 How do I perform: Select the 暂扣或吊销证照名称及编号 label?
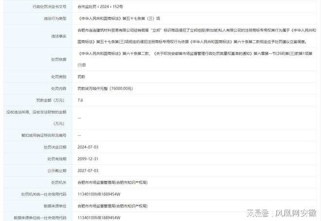(44, 136)
